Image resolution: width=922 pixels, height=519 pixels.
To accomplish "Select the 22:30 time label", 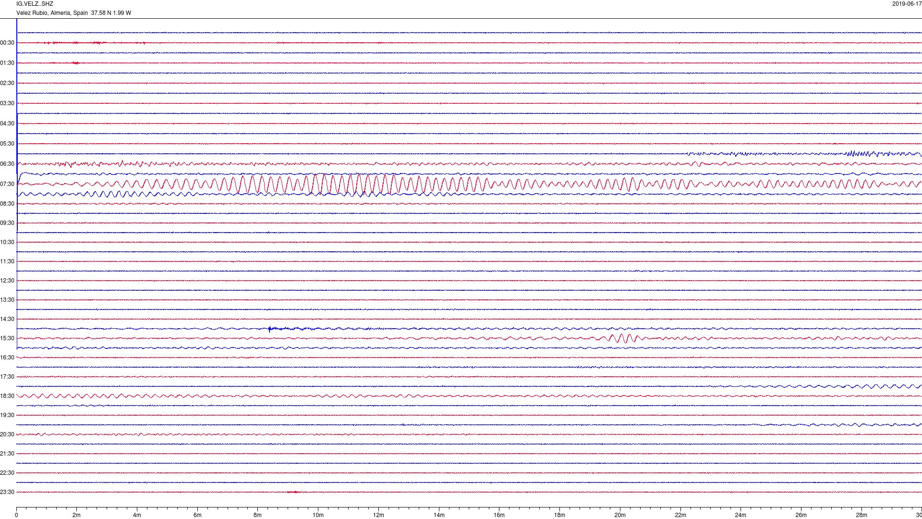I will (x=7, y=473).
